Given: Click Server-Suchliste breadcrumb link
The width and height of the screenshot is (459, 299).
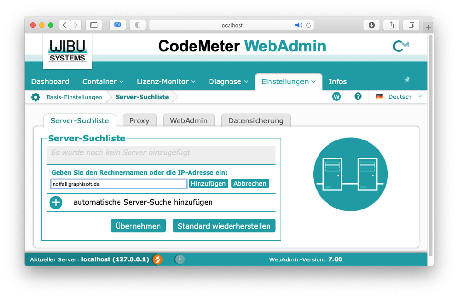Looking at the screenshot, I should [x=142, y=97].
